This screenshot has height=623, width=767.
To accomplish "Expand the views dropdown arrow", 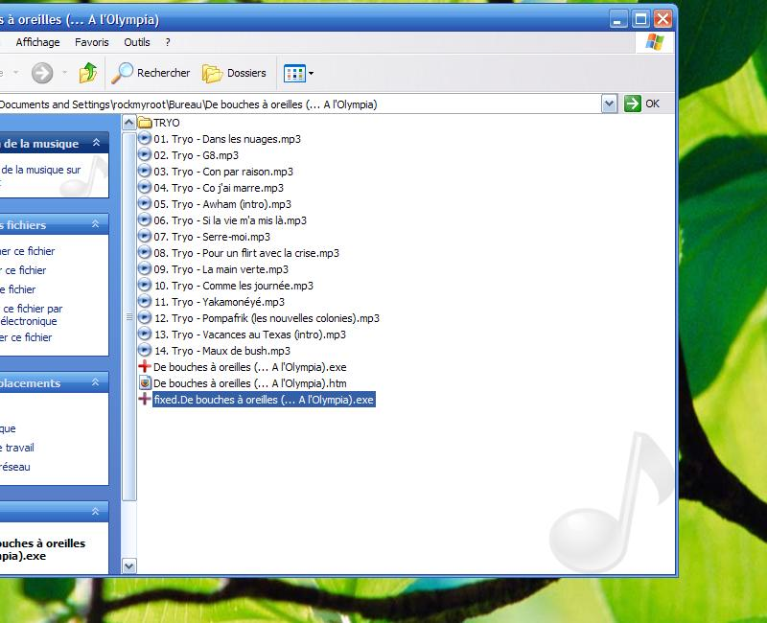I will (x=311, y=73).
